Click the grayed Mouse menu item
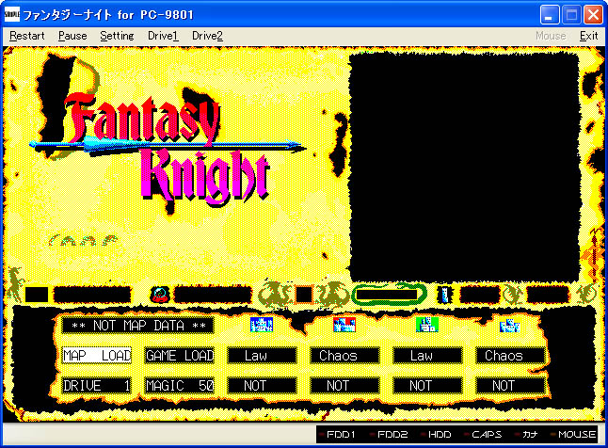The width and height of the screenshot is (608, 448). [x=551, y=36]
